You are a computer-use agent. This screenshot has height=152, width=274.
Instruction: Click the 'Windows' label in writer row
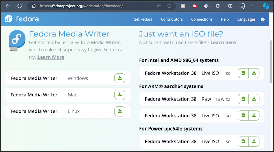[x=78, y=78]
